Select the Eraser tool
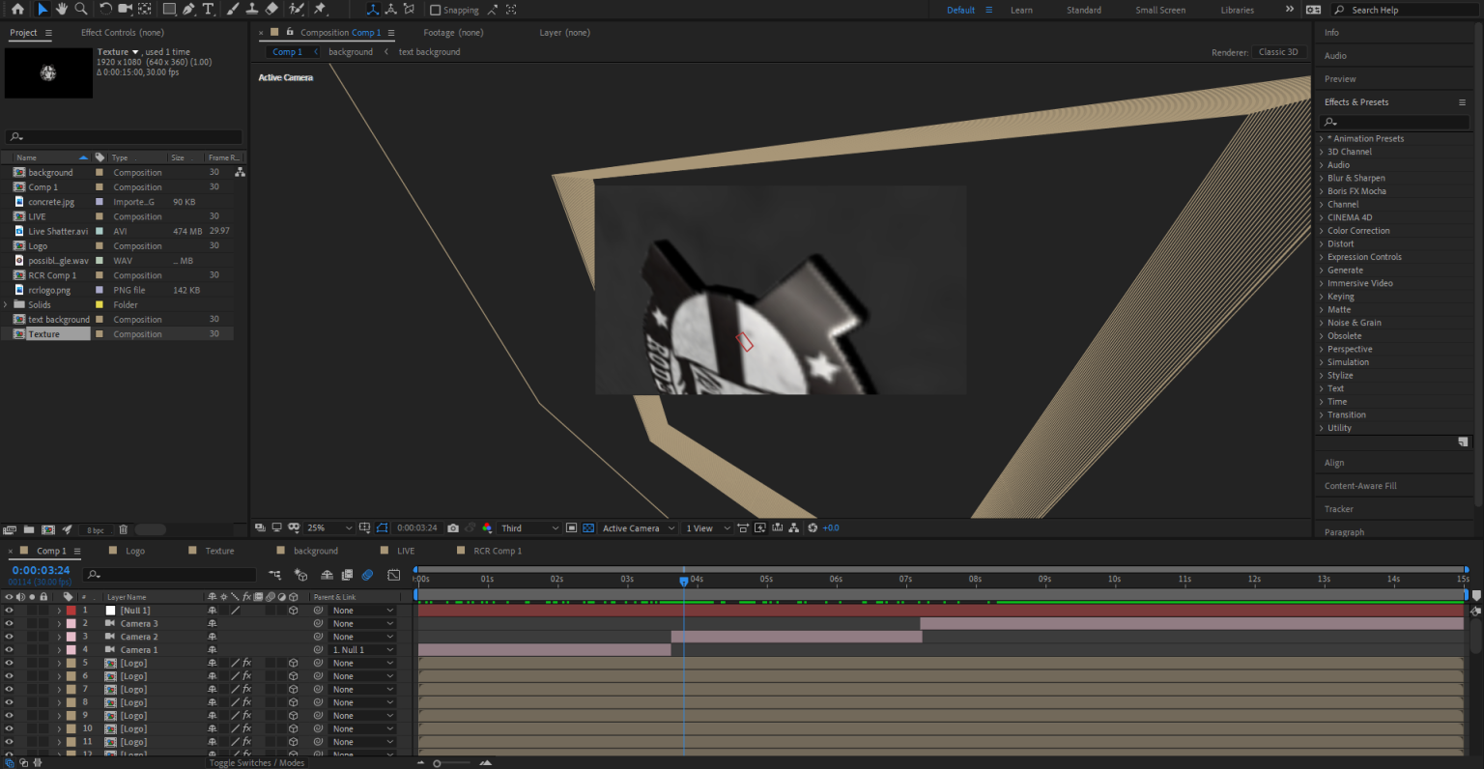The width and height of the screenshot is (1484, 769). [271, 9]
